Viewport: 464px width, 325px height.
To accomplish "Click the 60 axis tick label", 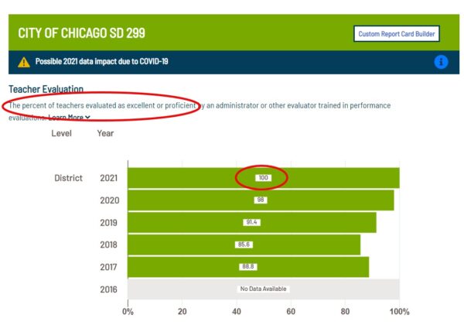I will point(291,312).
